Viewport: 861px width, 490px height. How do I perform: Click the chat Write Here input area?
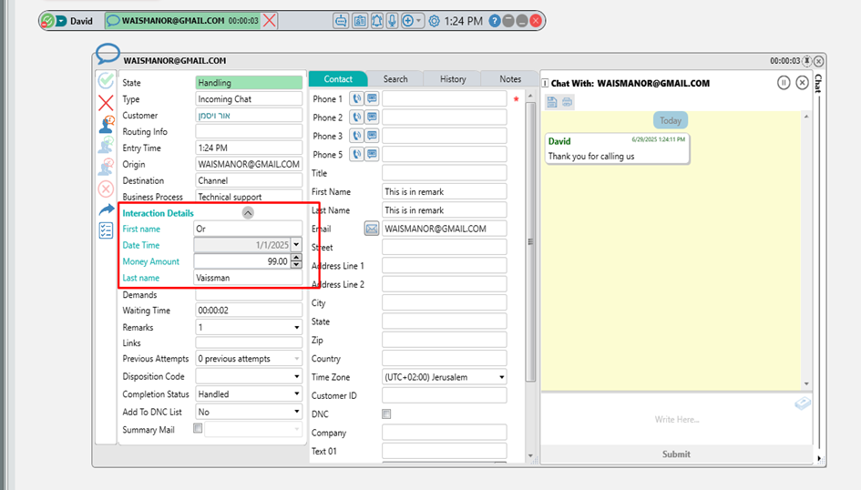(x=676, y=420)
